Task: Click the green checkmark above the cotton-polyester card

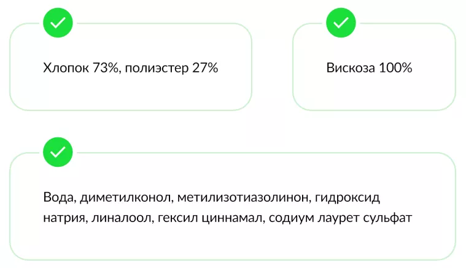Action: pyautogui.click(x=58, y=23)
